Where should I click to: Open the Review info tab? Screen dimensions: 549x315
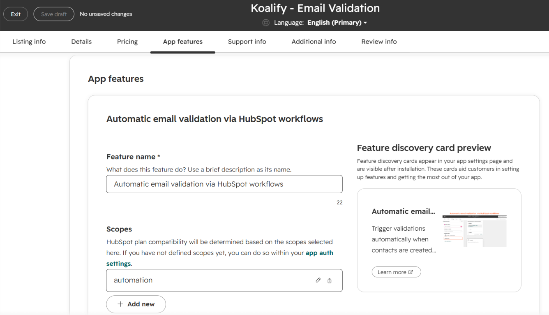[x=379, y=42]
